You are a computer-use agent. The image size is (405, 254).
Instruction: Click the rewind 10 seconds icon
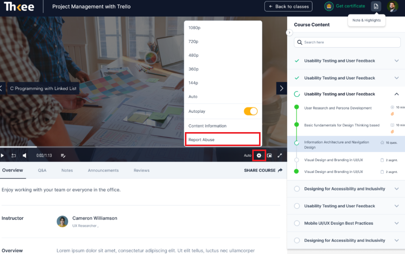(14, 156)
